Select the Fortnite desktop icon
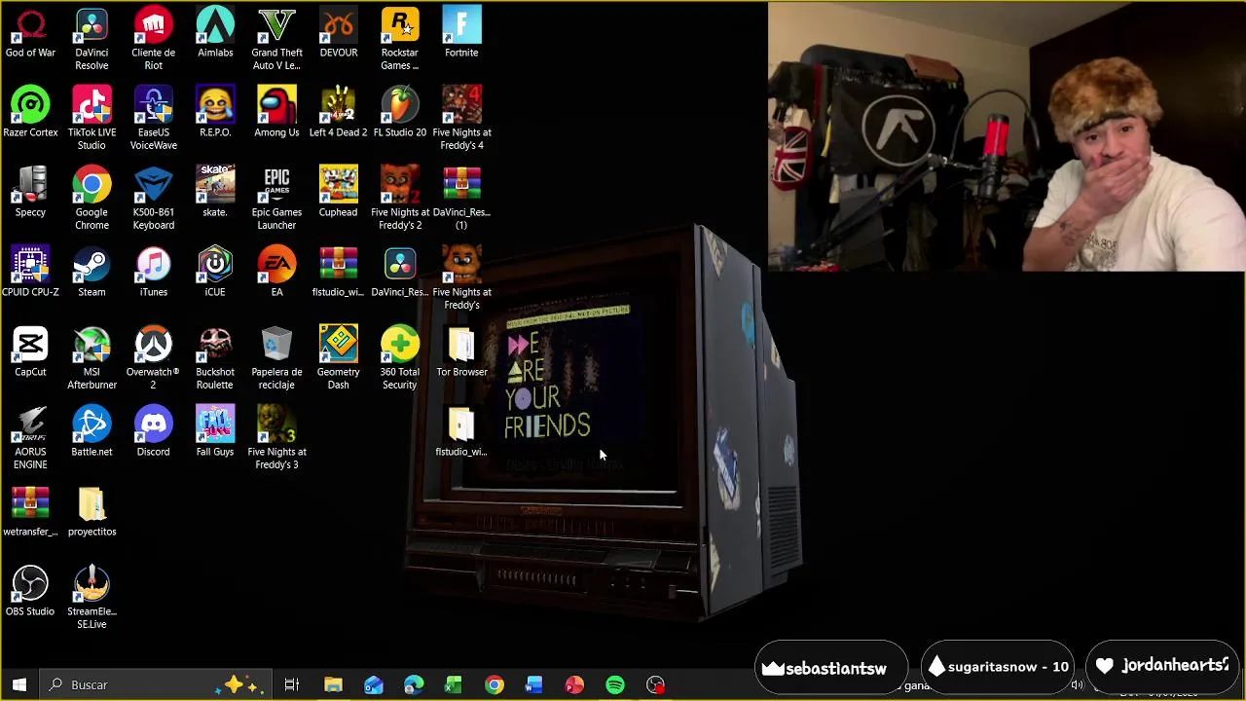Image resolution: width=1246 pixels, height=701 pixels. [x=461, y=34]
